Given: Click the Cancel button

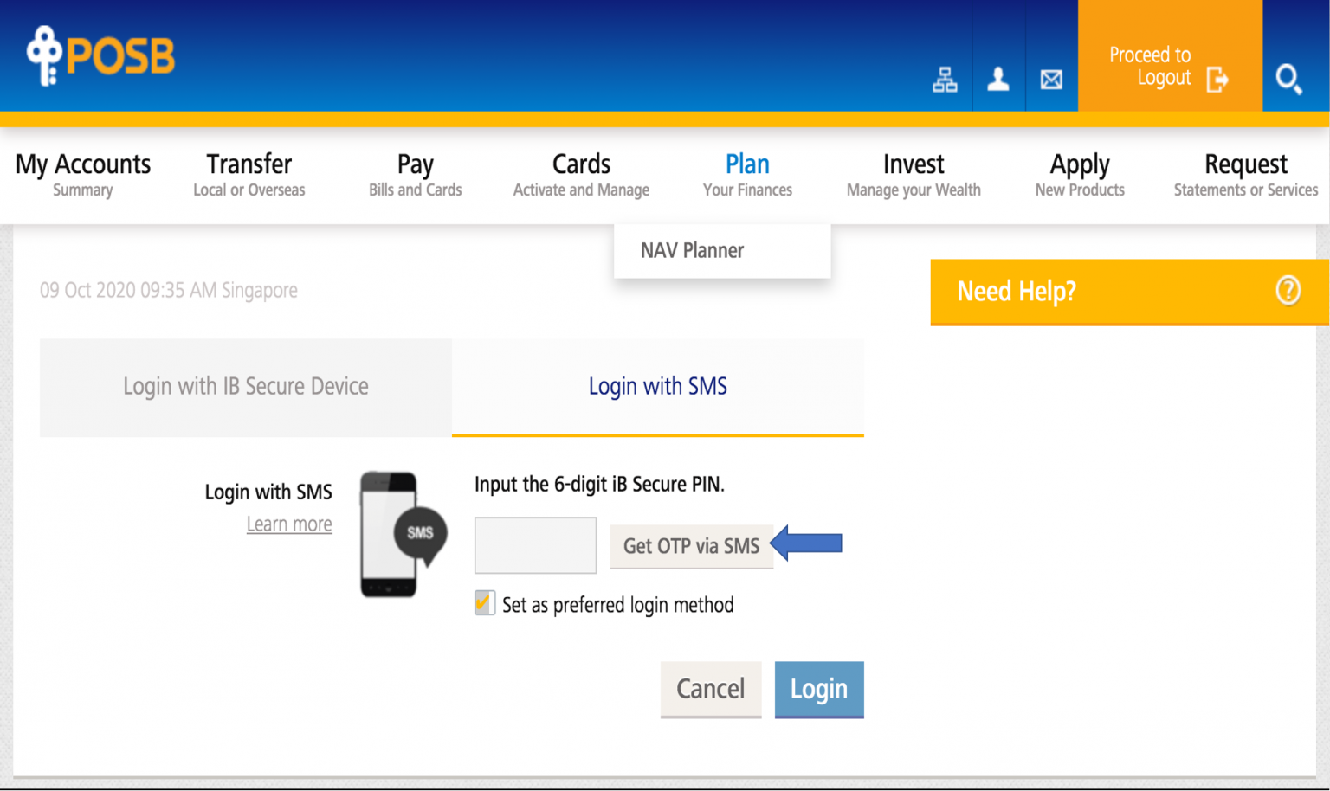Looking at the screenshot, I should (711, 690).
